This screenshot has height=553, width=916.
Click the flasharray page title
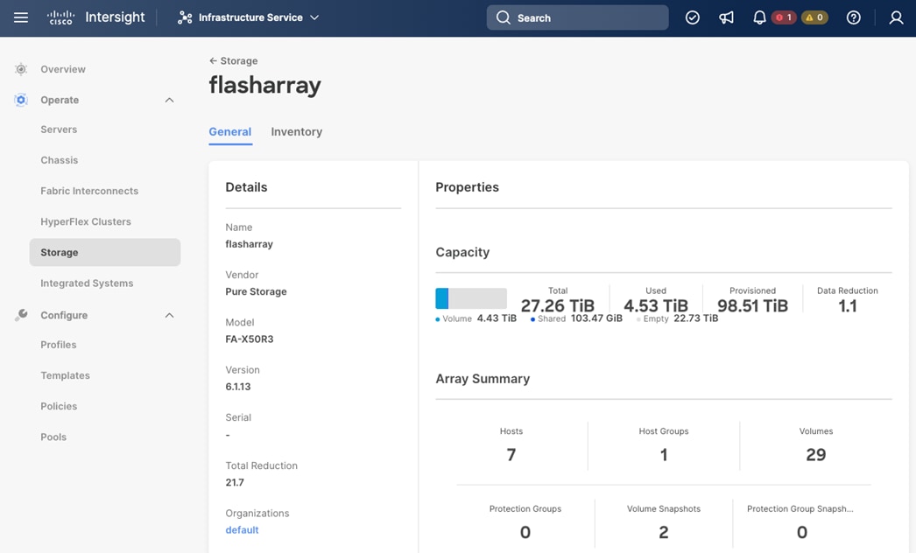click(265, 85)
